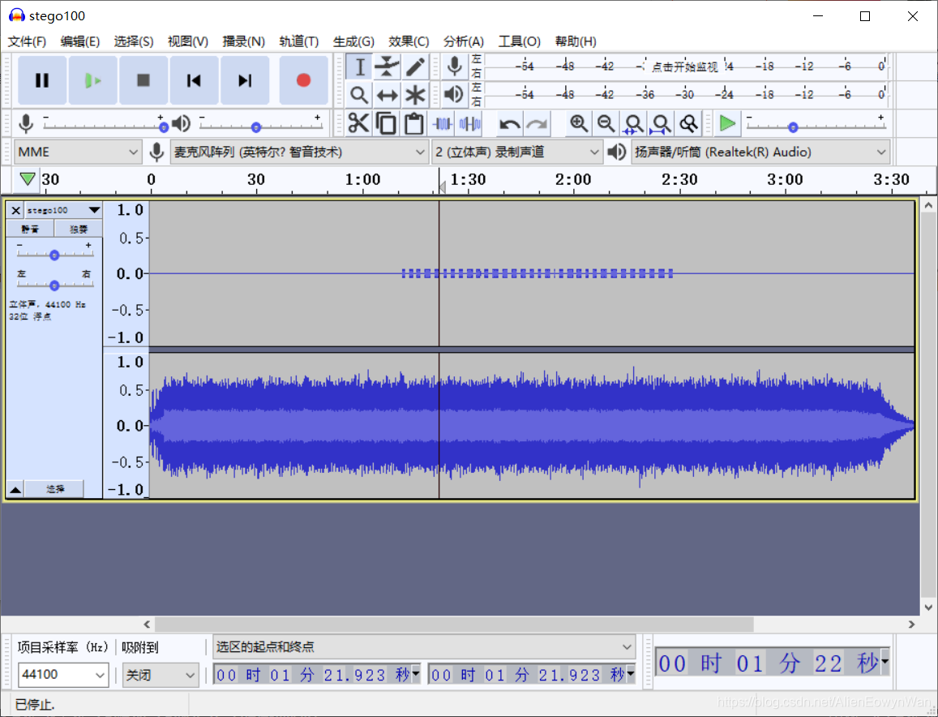The width and height of the screenshot is (938, 717).
Task: Click the recording meter microphone icon
Action: [455, 67]
